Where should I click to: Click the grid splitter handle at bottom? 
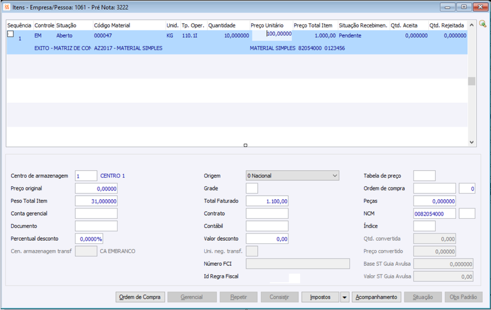pos(245,145)
